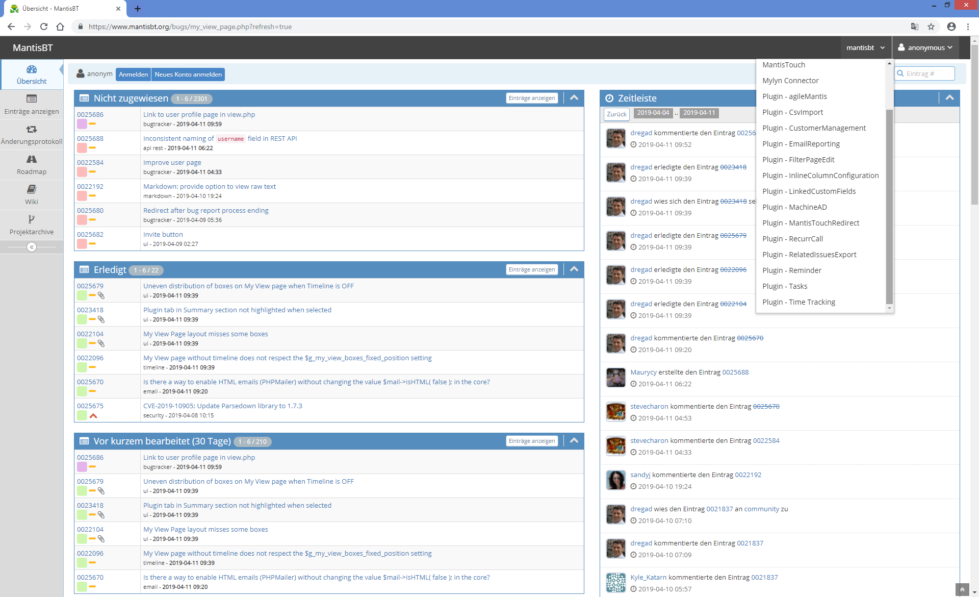Focus the Eintrag # search field

click(925, 73)
